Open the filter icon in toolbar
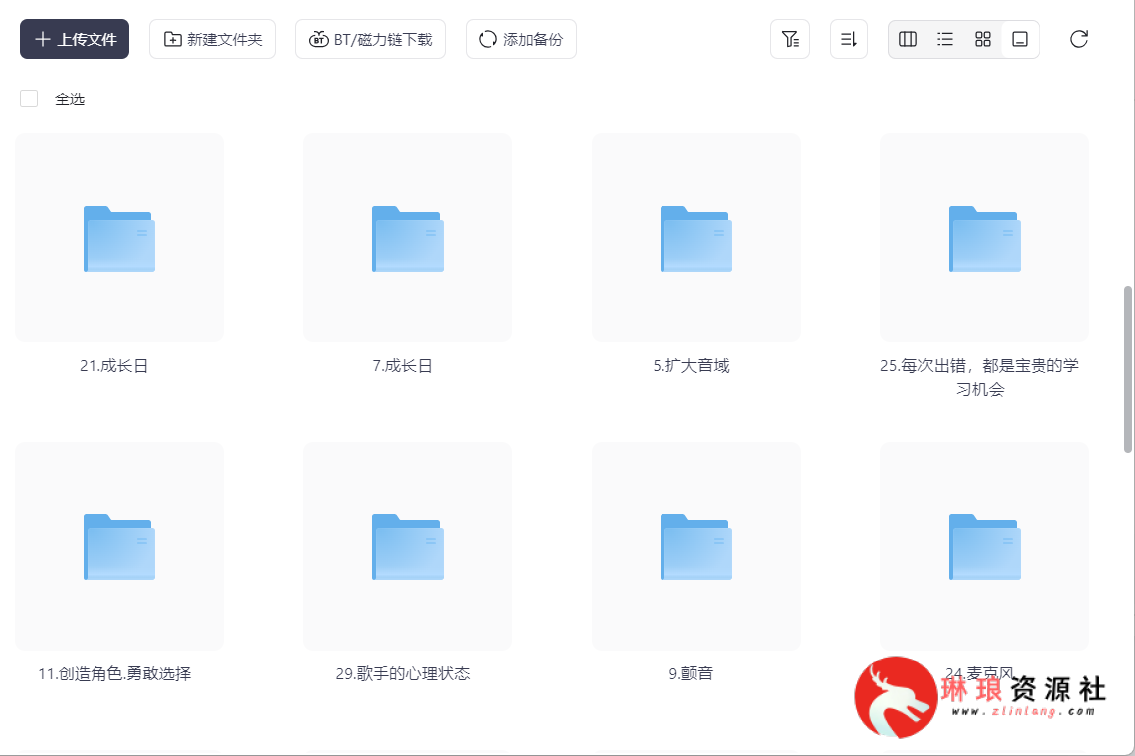1135x756 pixels. pos(790,39)
